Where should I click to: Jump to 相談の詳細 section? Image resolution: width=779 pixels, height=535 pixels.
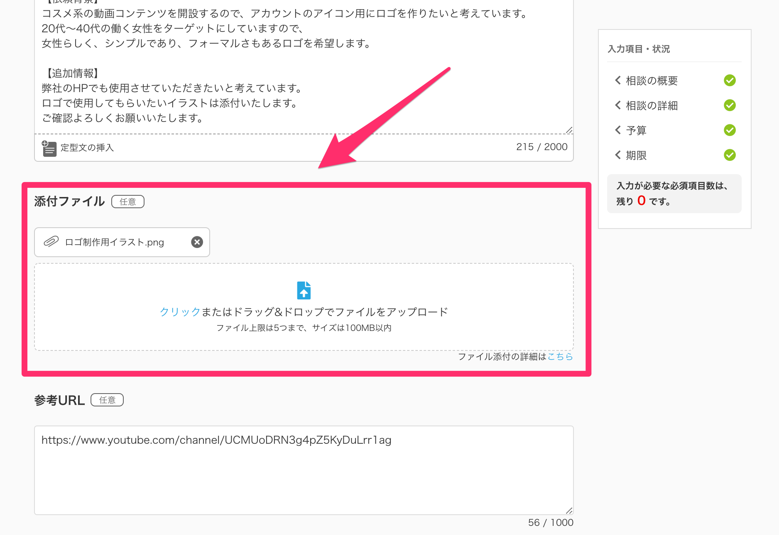click(x=652, y=105)
